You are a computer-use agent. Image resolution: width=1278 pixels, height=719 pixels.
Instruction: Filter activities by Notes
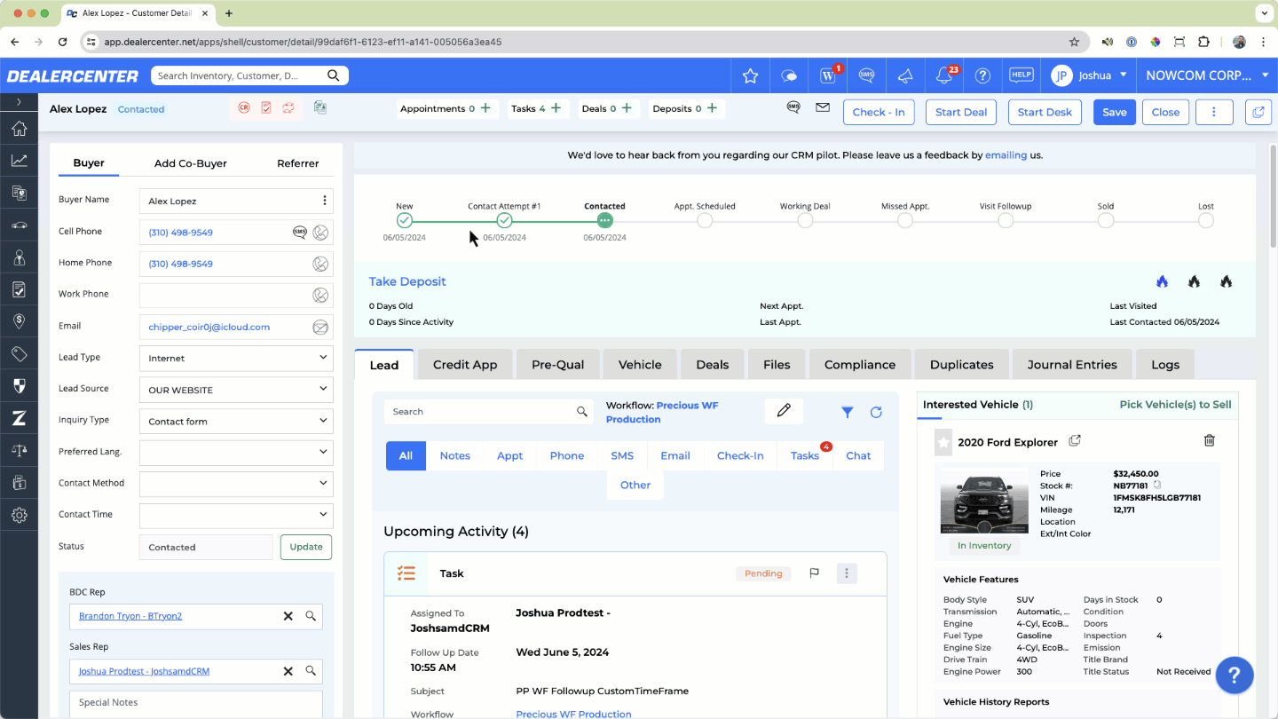click(455, 455)
